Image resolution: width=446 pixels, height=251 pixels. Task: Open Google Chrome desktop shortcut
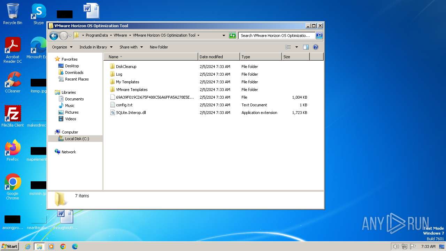tap(13, 187)
